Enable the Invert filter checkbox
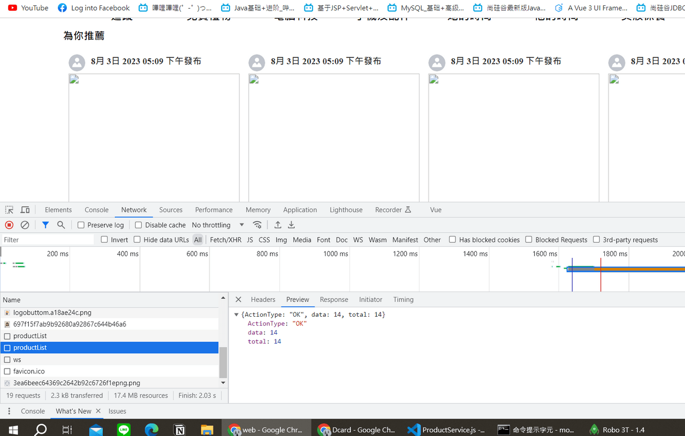This screenshot has width=685, height=436. 105,240
